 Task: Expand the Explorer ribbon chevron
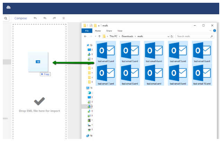pos(210,30)
